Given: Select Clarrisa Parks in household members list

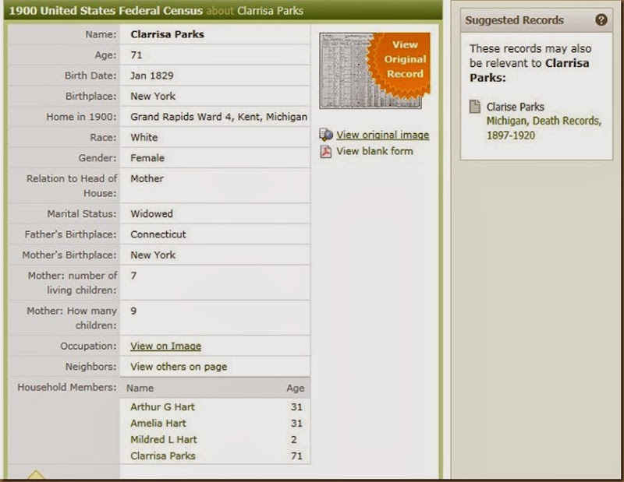Looking at the screenshot, I should click(x=163, y=456).
